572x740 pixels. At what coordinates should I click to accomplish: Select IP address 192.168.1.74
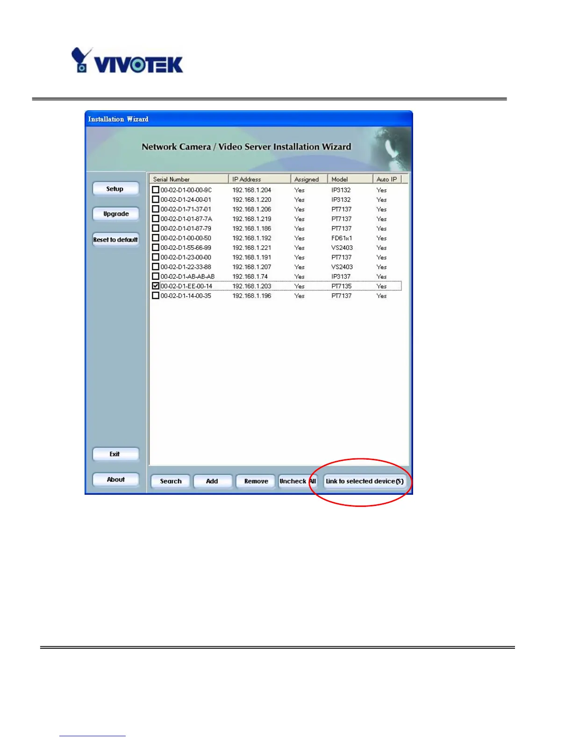(250, 277)
